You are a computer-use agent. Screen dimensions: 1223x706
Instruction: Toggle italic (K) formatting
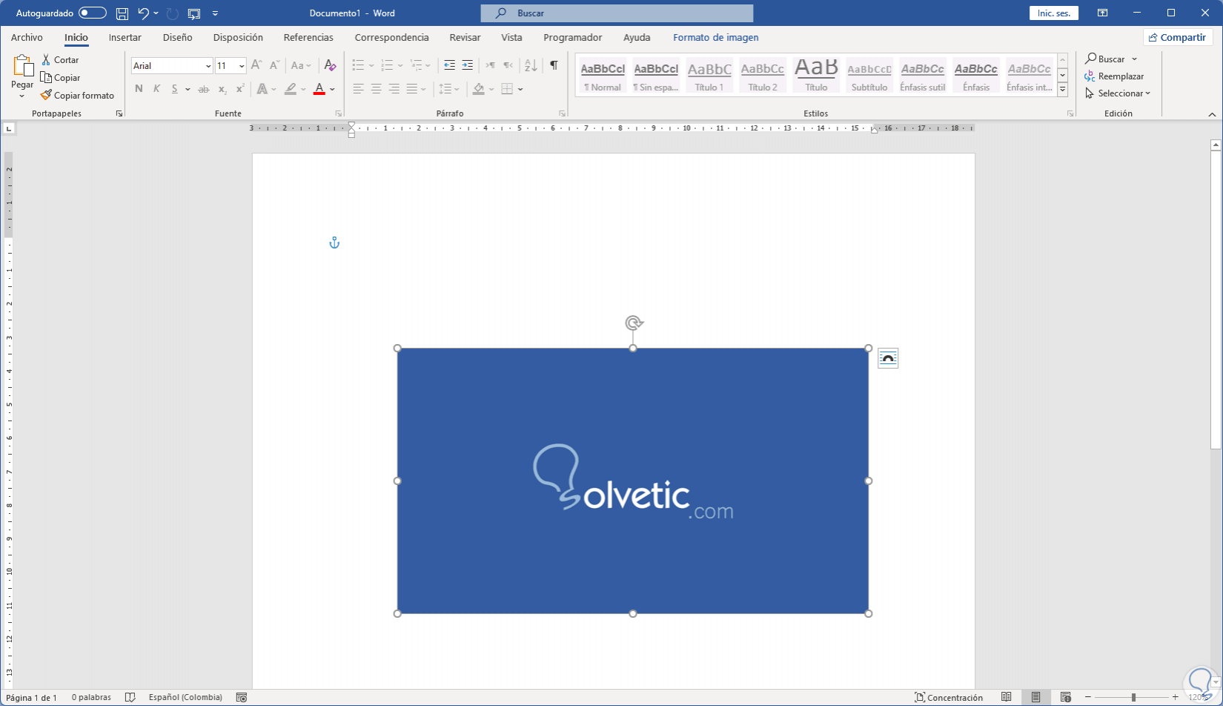tap(156, 89)
